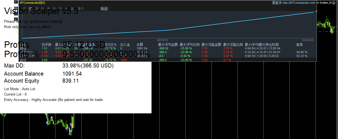Switch to the 月 monthly tab
Image resolution: width=338 pixels, height=139 pixels.
coord(43,9)
